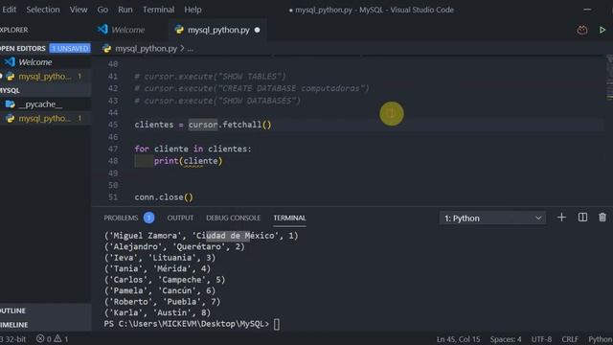Open the Edit menu
This screenshot has width=613, height=345.
tap(9, 10)
